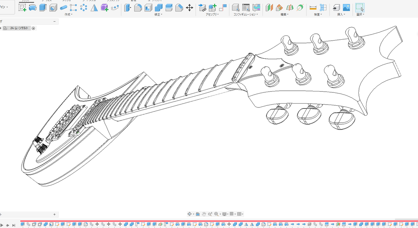Click the Look At icon in navigation bar
This screenshot has width=418, height=228.
pyautogui.click(x=198, y=214)
